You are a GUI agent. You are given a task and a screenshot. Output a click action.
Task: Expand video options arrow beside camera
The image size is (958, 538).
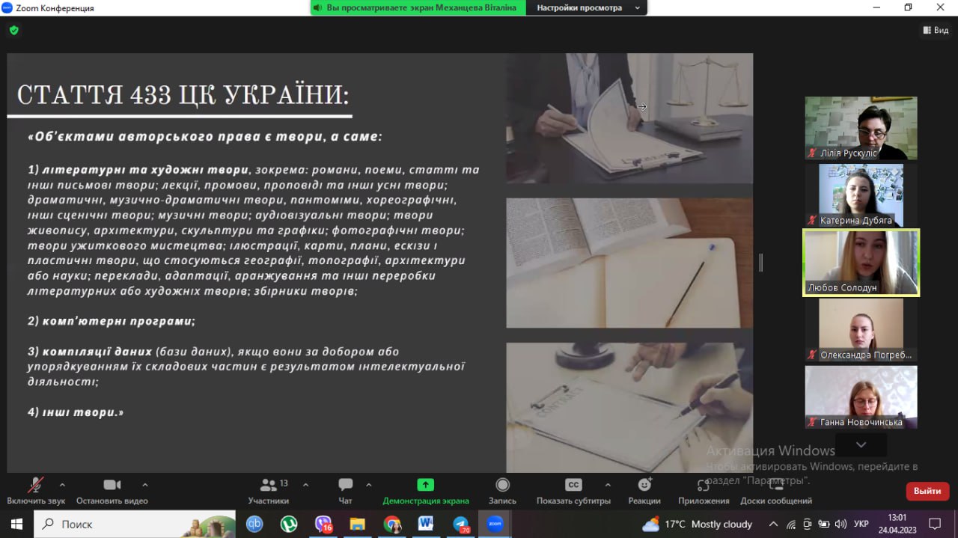point(145,484)
